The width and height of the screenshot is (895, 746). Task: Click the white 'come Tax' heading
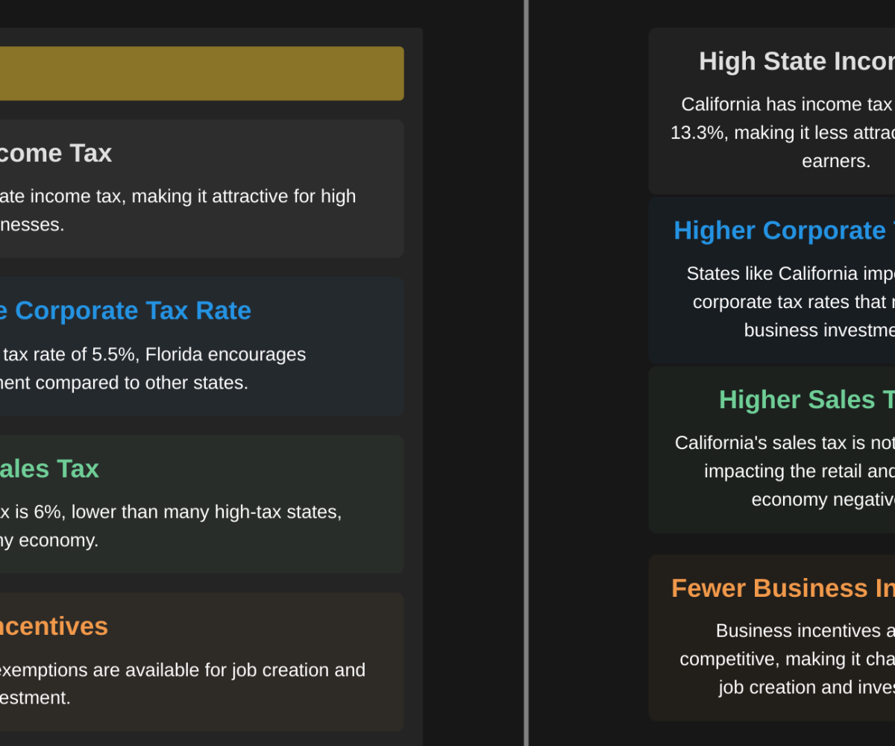(56, 153)
